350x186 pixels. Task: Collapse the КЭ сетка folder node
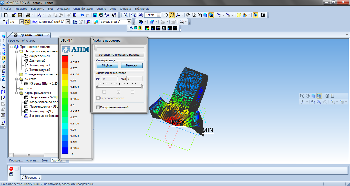click(x=16, y=79)
